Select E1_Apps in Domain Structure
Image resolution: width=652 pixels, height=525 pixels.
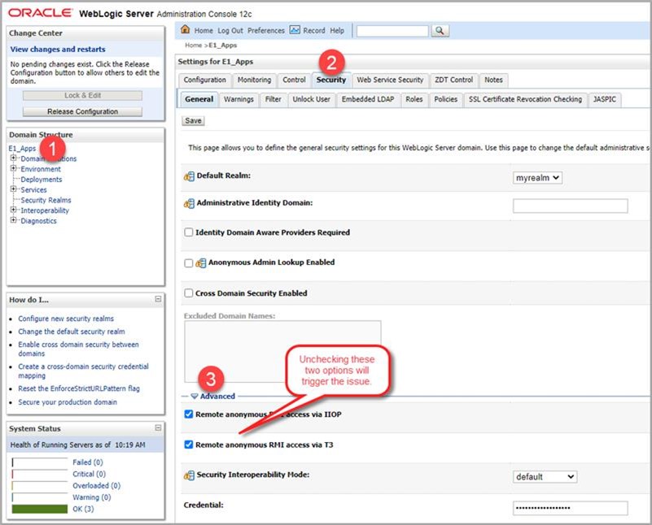[22, 148]
